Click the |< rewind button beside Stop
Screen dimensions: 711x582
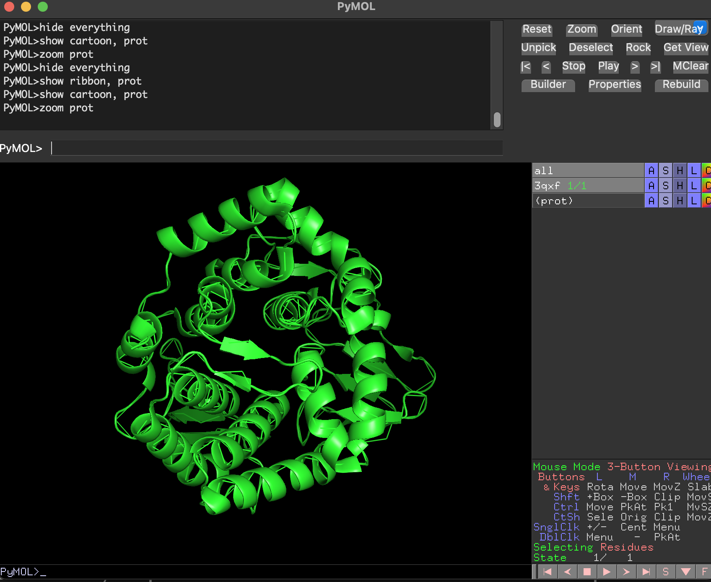[x=526, y=66]
